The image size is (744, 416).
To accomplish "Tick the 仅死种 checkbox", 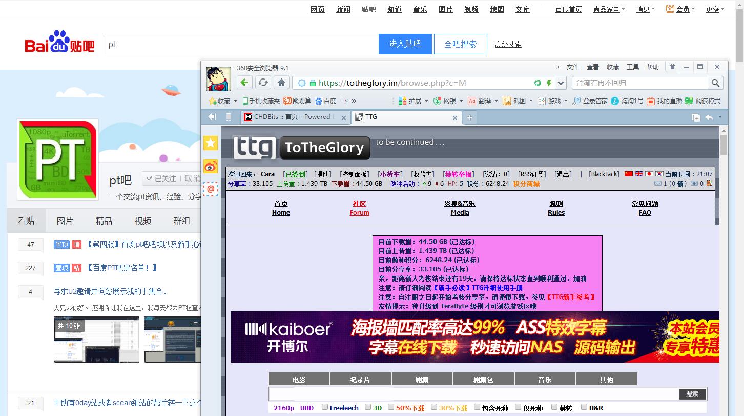I will click(x=518, y=407).
